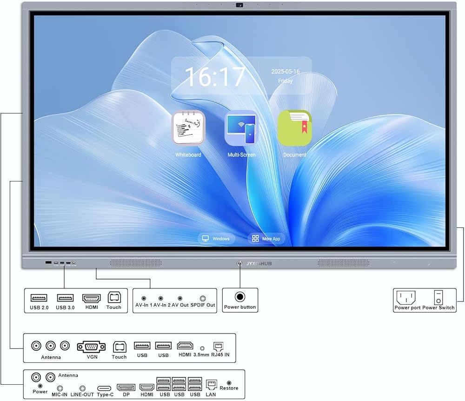Open the Whiteboard app
This screenshot has height=401, width=465.
(188, 128)
